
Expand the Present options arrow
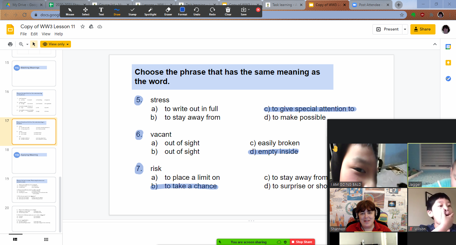pyautogui.click(x=405, y=29)
